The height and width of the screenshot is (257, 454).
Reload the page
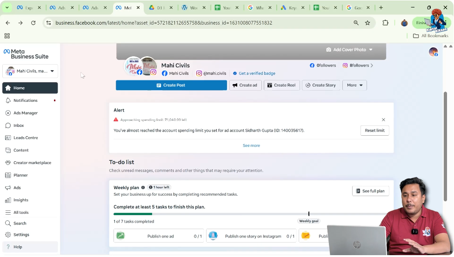pyautogui.click(x=33, y=23)
